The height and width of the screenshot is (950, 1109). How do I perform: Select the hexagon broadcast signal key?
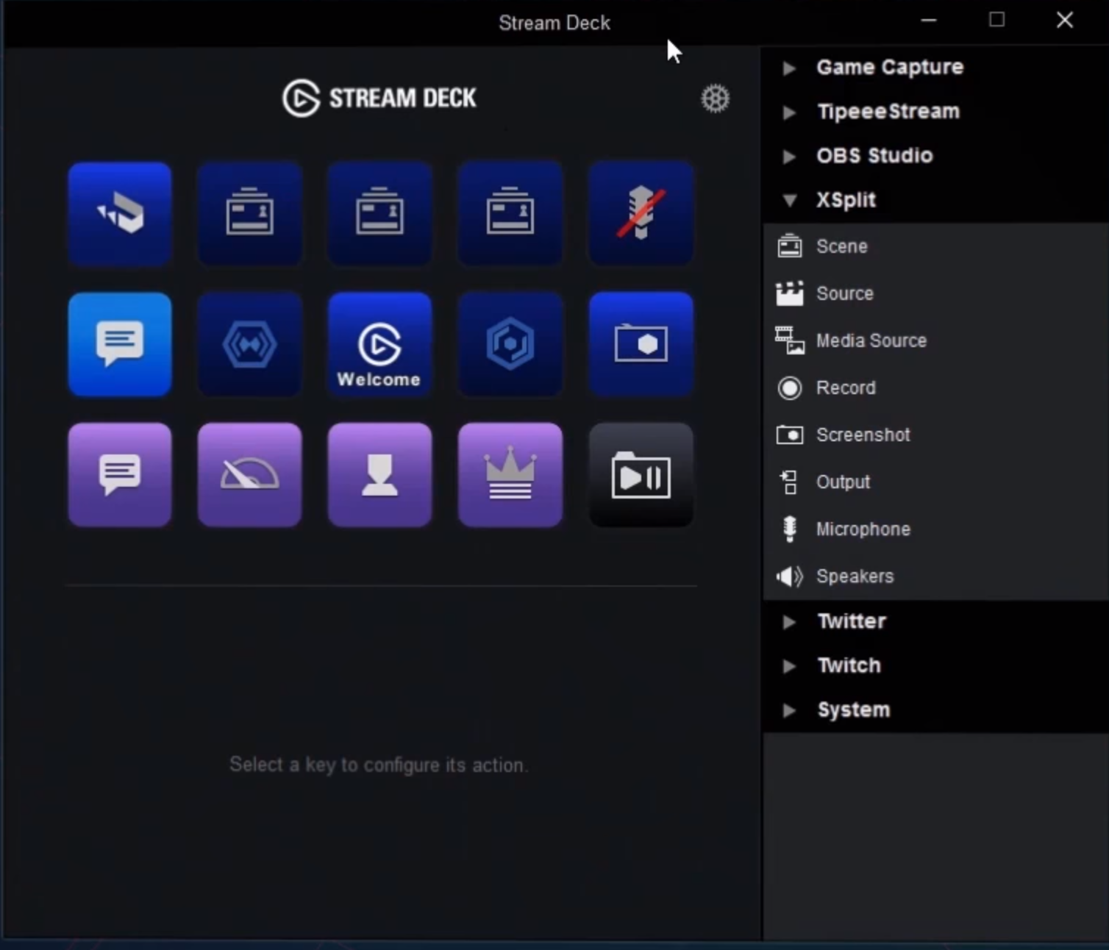click(x=250, y=344)
